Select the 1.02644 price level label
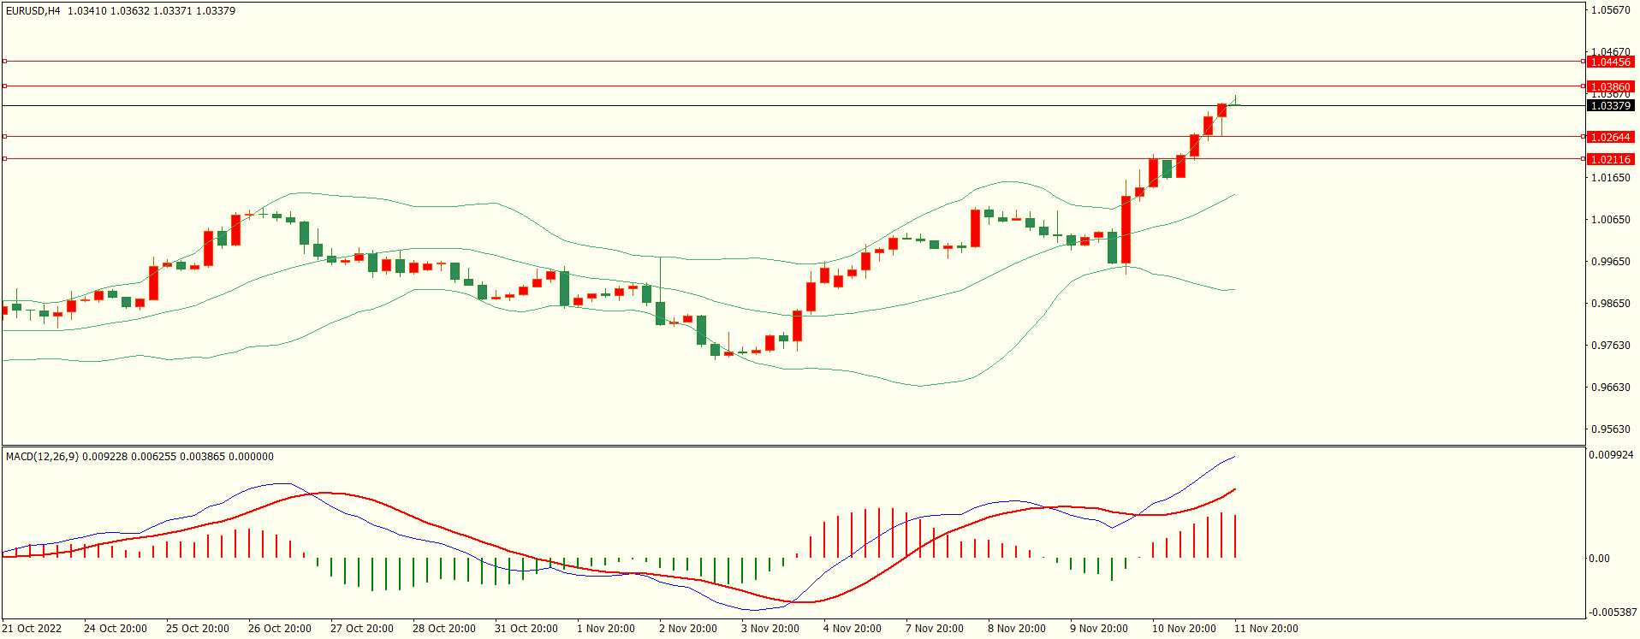 click(x=1610, y=138)
